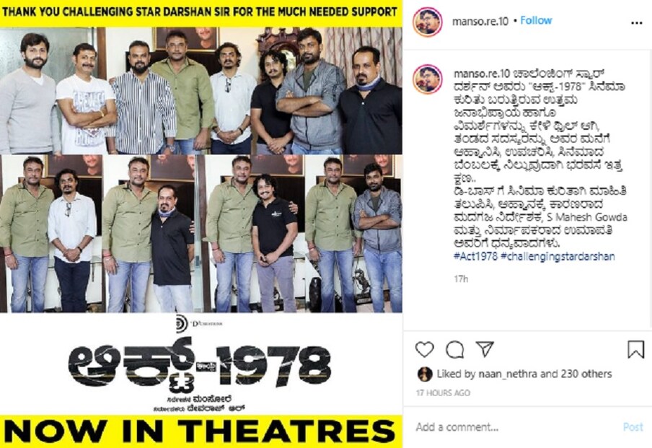The width and height of the screenshot is (652, 448).
Task: Open the Act-1978 movie poster image
Action: tap(201, 224)
